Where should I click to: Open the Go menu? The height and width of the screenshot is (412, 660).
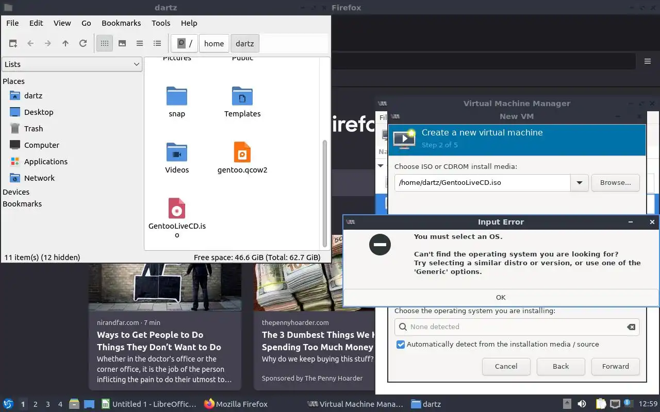point(86,23)
